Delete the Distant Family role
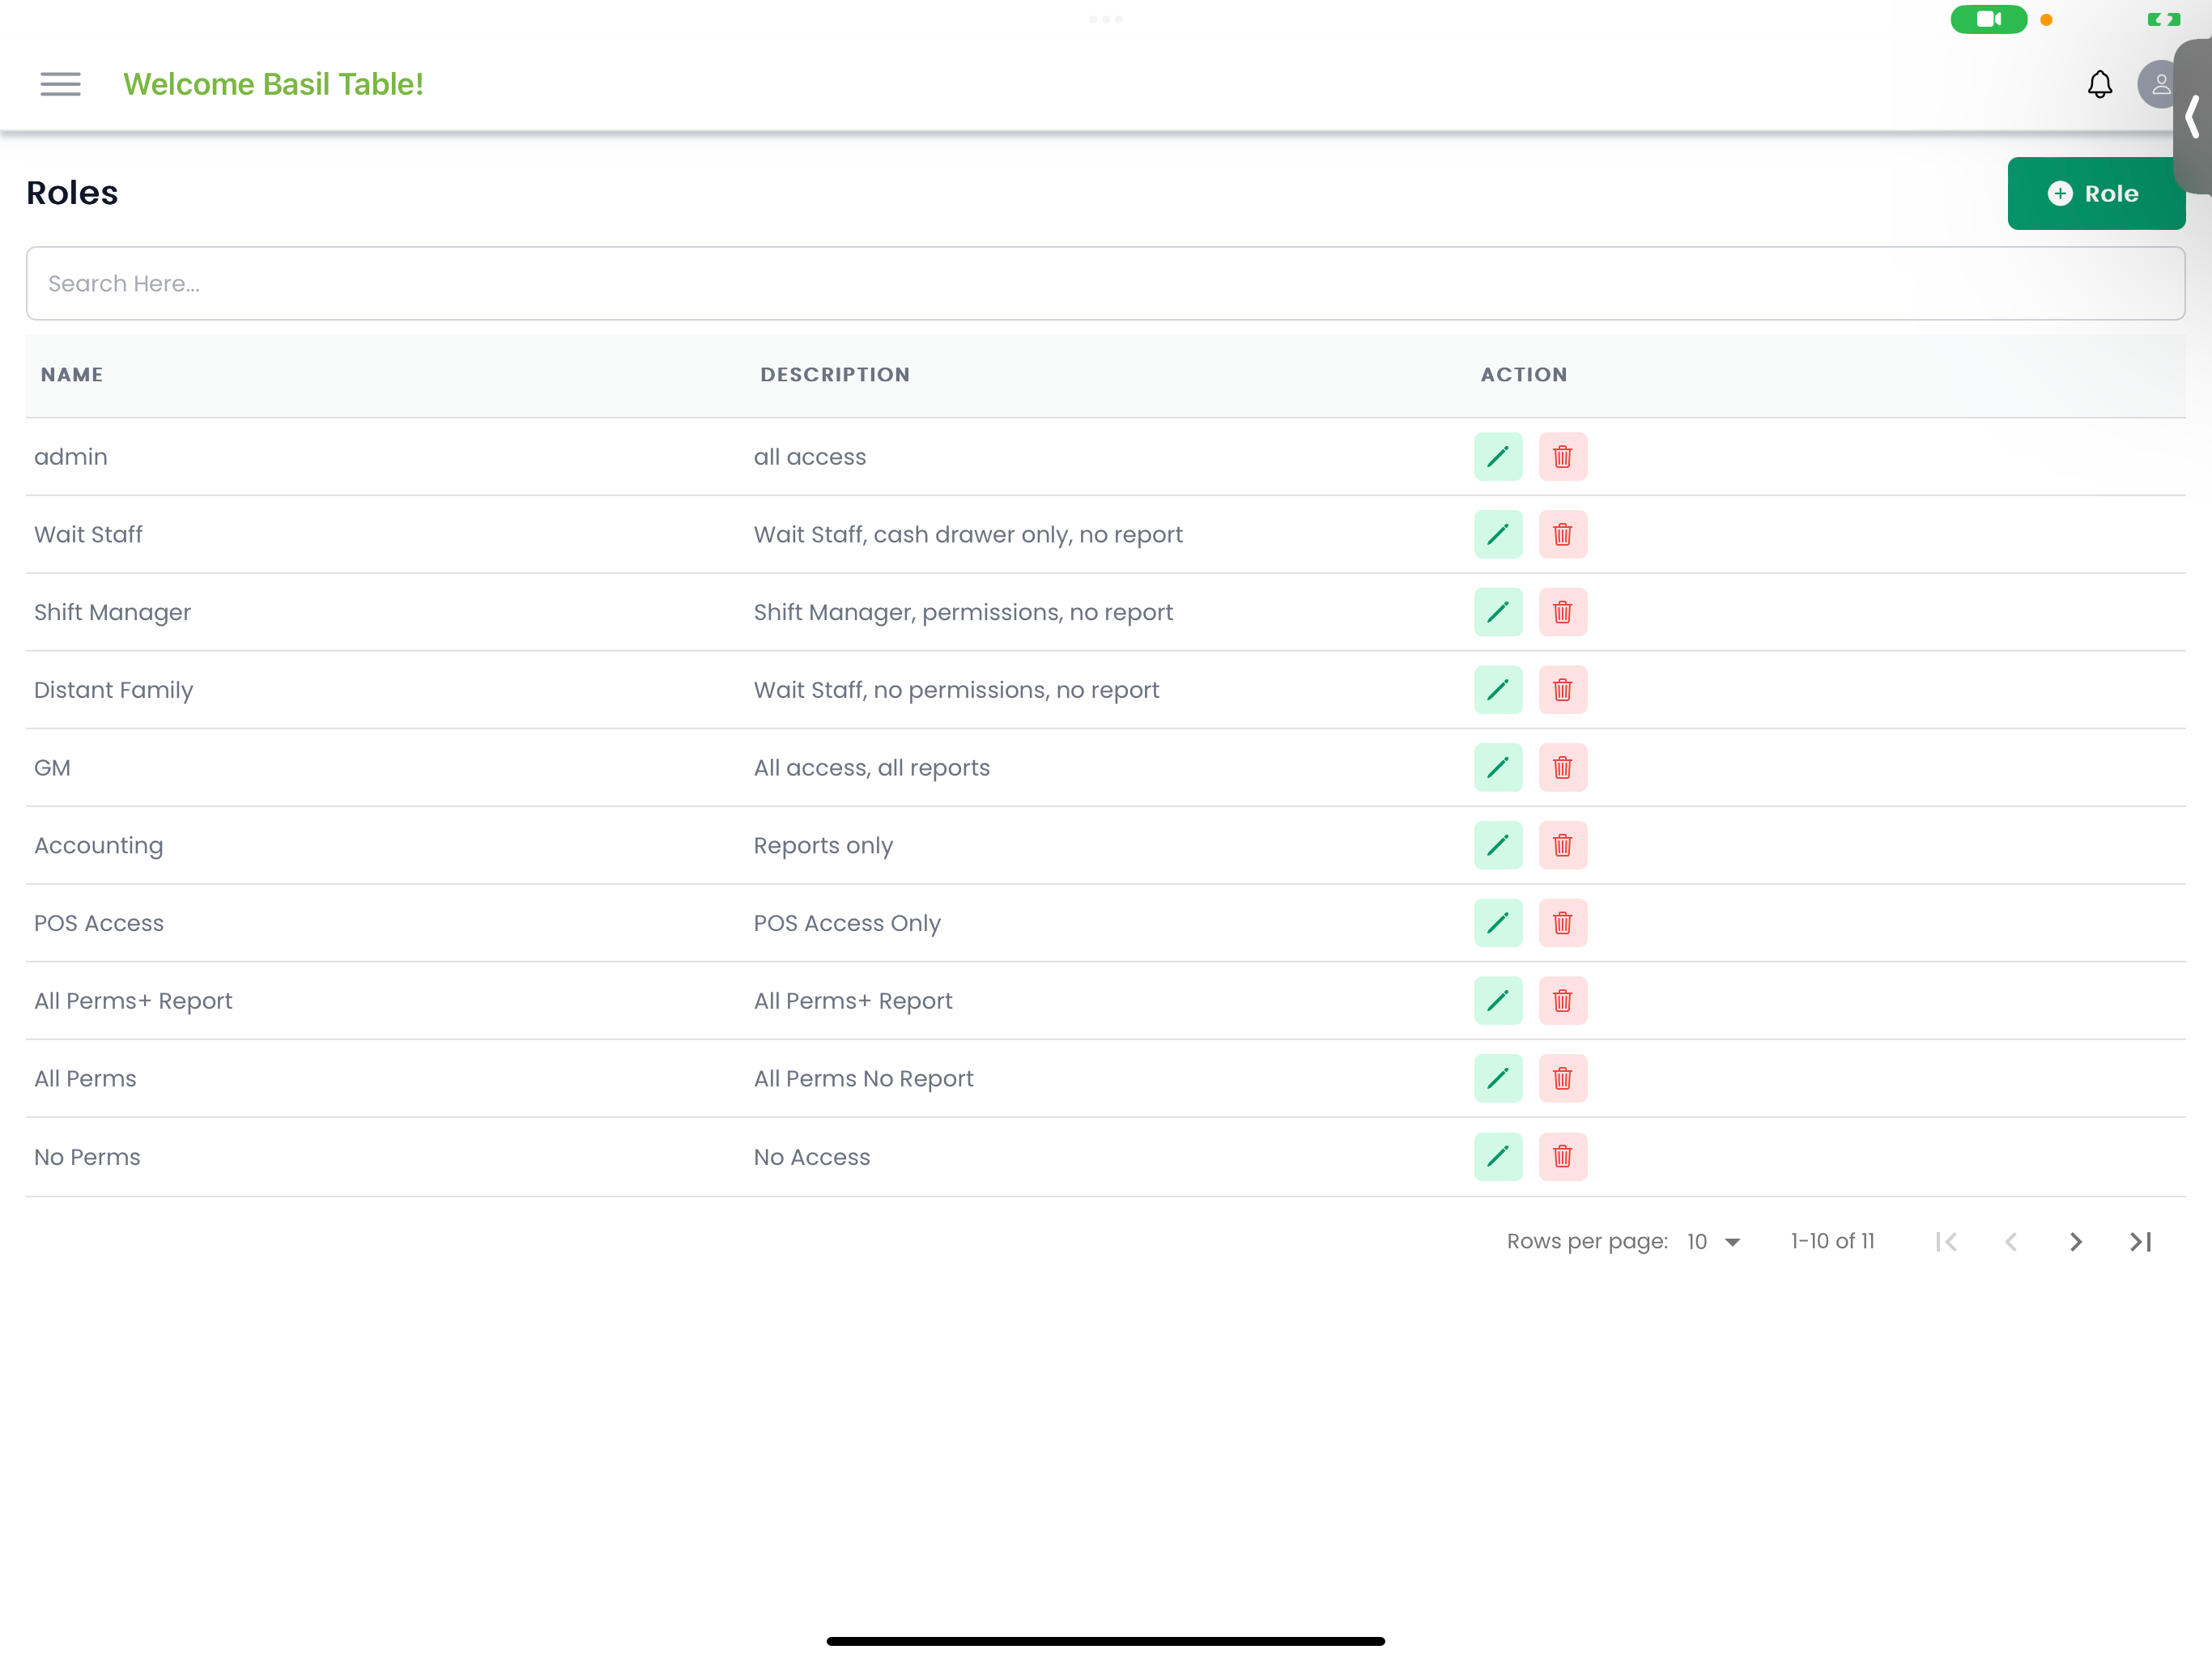 1562,690
